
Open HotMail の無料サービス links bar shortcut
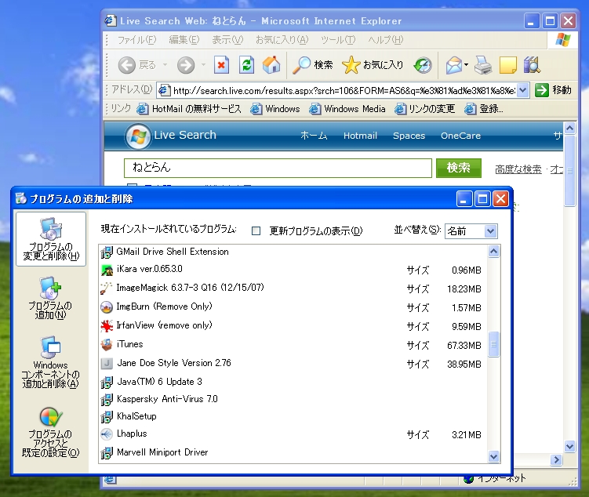click(189, 109)
